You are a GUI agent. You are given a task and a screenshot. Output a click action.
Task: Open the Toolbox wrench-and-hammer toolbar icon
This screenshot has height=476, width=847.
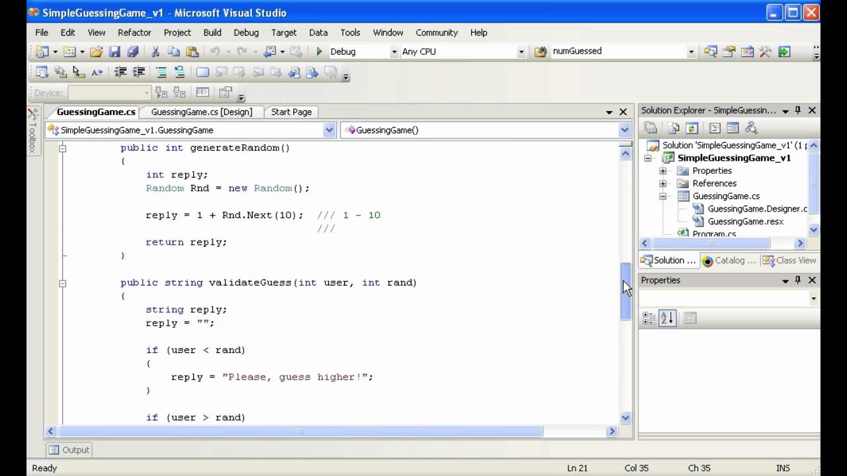766,52
